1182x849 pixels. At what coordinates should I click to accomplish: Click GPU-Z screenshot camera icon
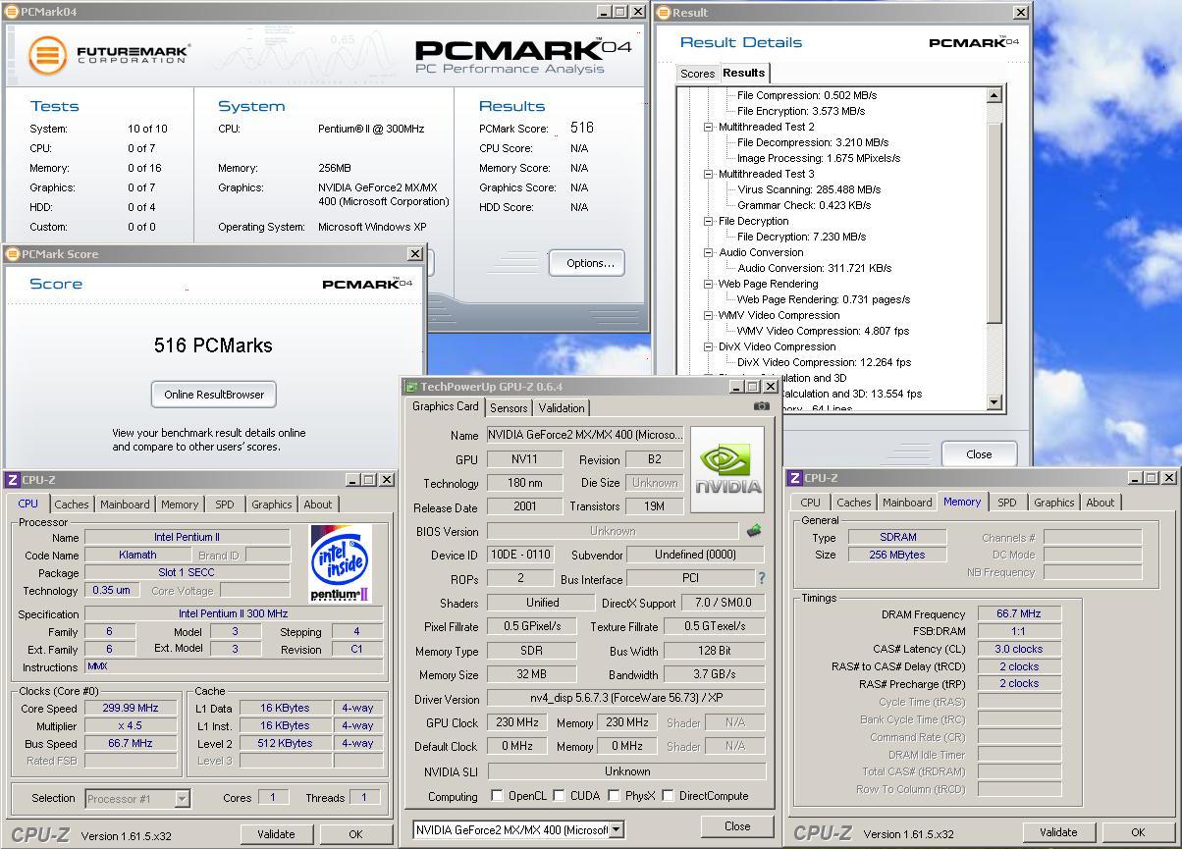pyautogui.click(x=761, y=406)
